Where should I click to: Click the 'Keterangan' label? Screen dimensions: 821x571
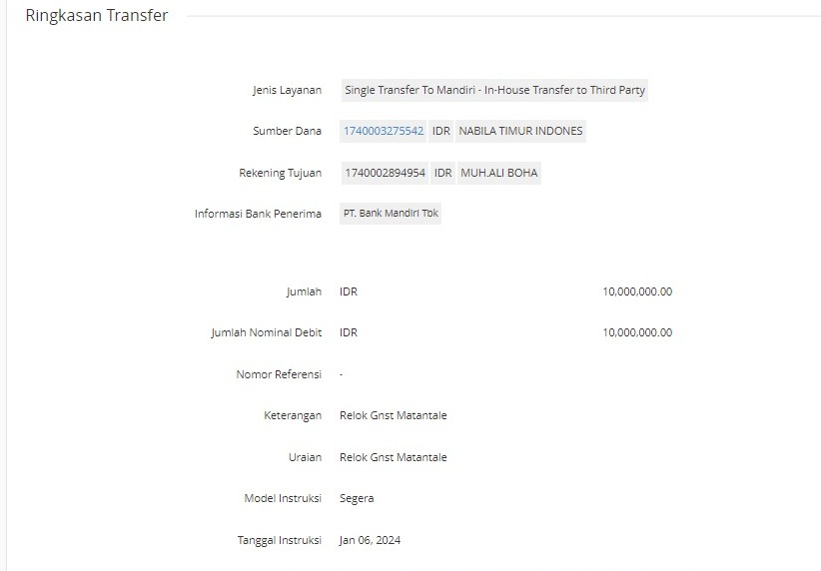point(293,415)
